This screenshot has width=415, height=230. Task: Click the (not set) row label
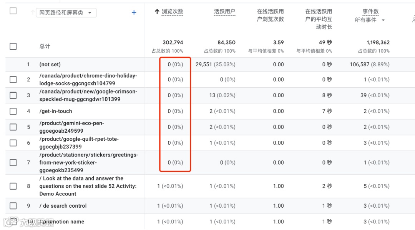pos(50,64)
